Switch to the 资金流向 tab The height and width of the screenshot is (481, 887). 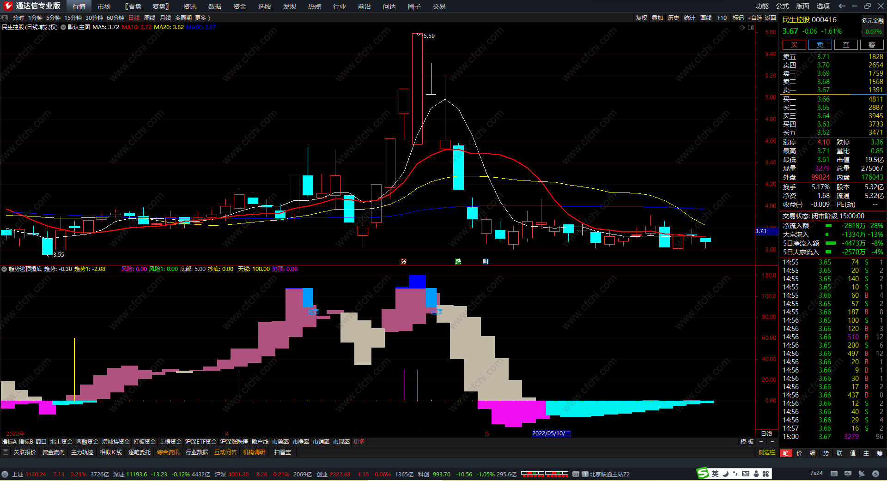point(54,452)
